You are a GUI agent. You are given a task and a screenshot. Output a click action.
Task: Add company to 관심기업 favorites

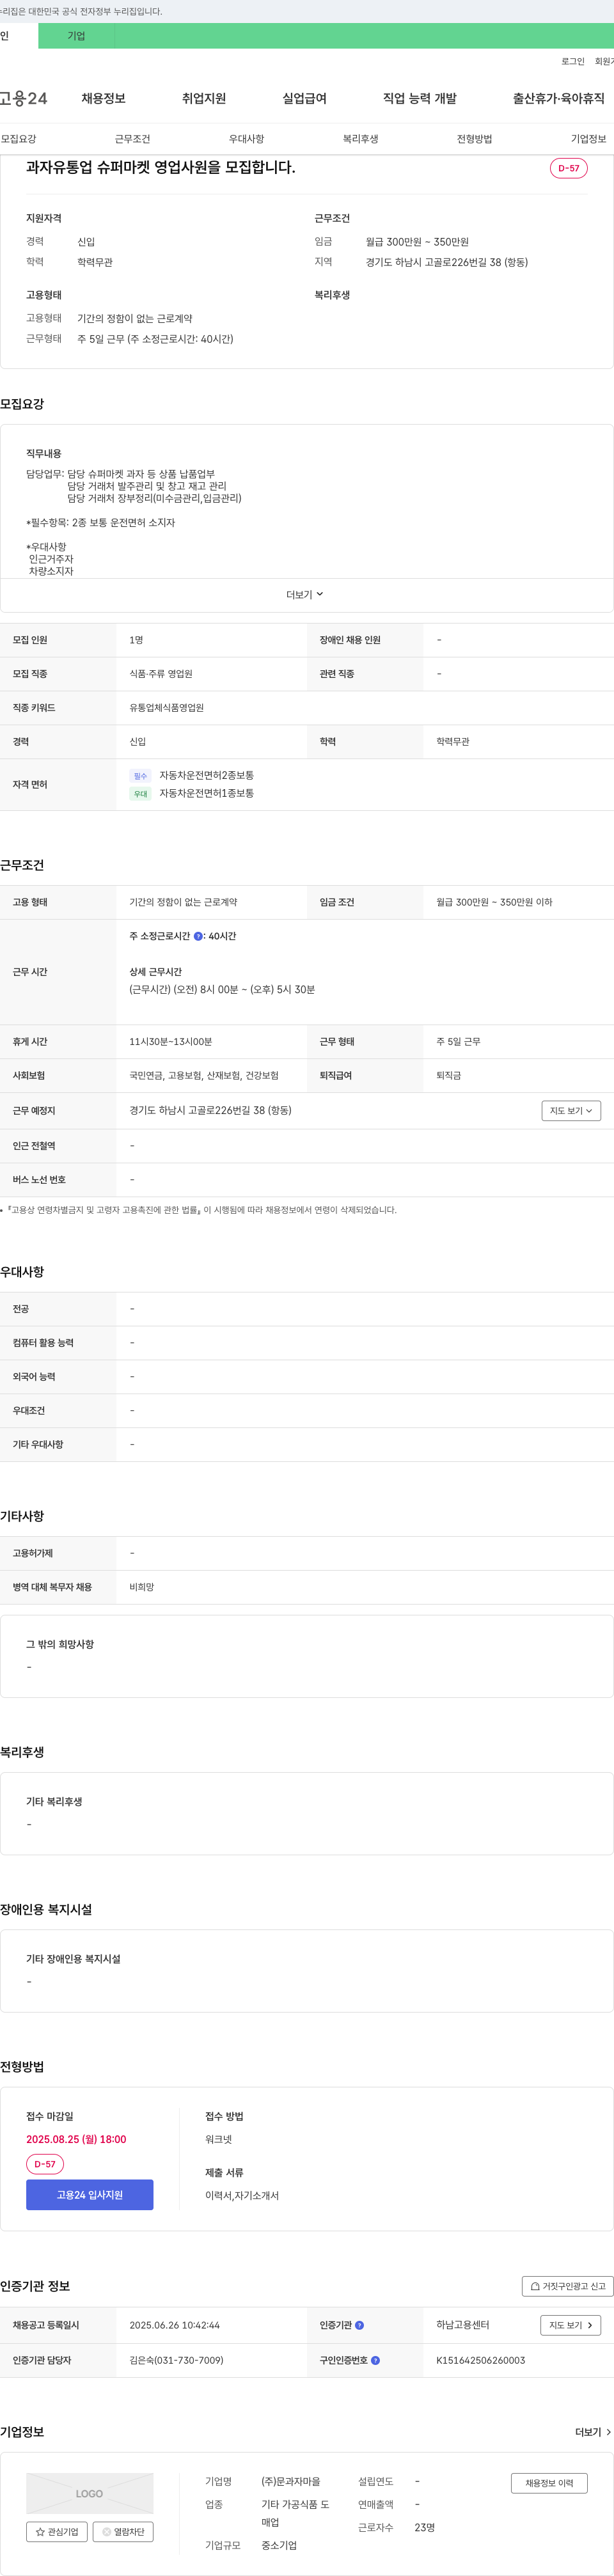point(56,2531)
